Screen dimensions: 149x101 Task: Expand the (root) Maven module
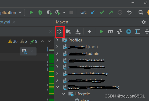coord(57,47)
